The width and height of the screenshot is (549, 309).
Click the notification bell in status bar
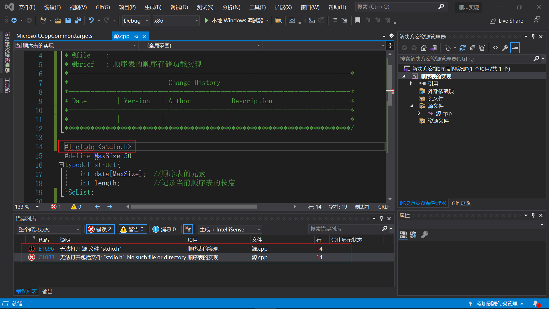pyautogui.click(x=536, y=304)
